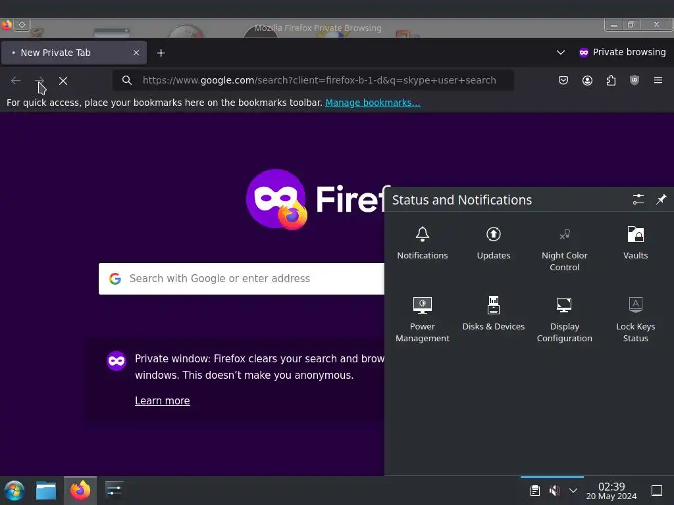This screenshot has width=674, height=505.
Task: Open a new tab with plus button
Action: tap(161, 53)
